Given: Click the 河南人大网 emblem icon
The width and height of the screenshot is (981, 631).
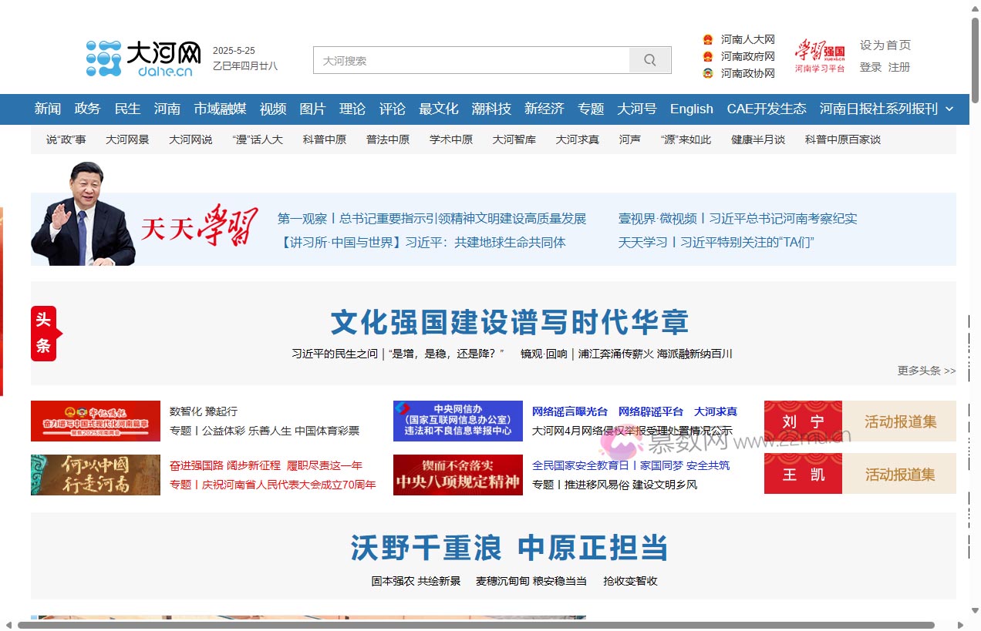Looking at the screenshot, I should click(707, 39).
